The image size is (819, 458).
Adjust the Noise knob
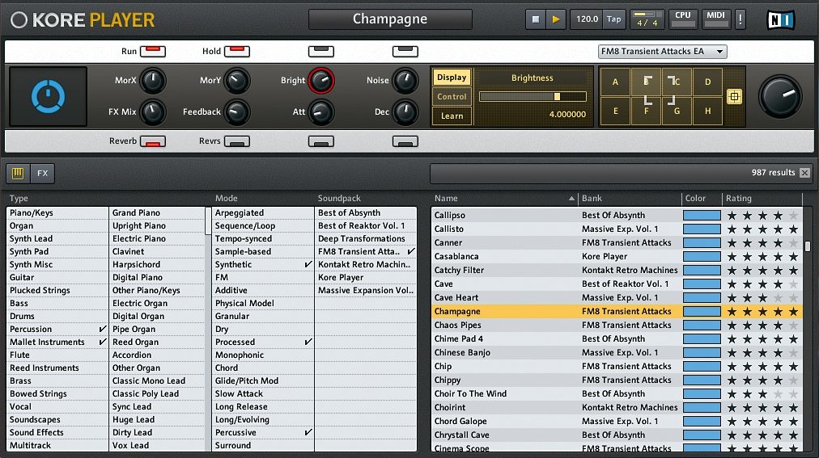(x=405, y=80)
